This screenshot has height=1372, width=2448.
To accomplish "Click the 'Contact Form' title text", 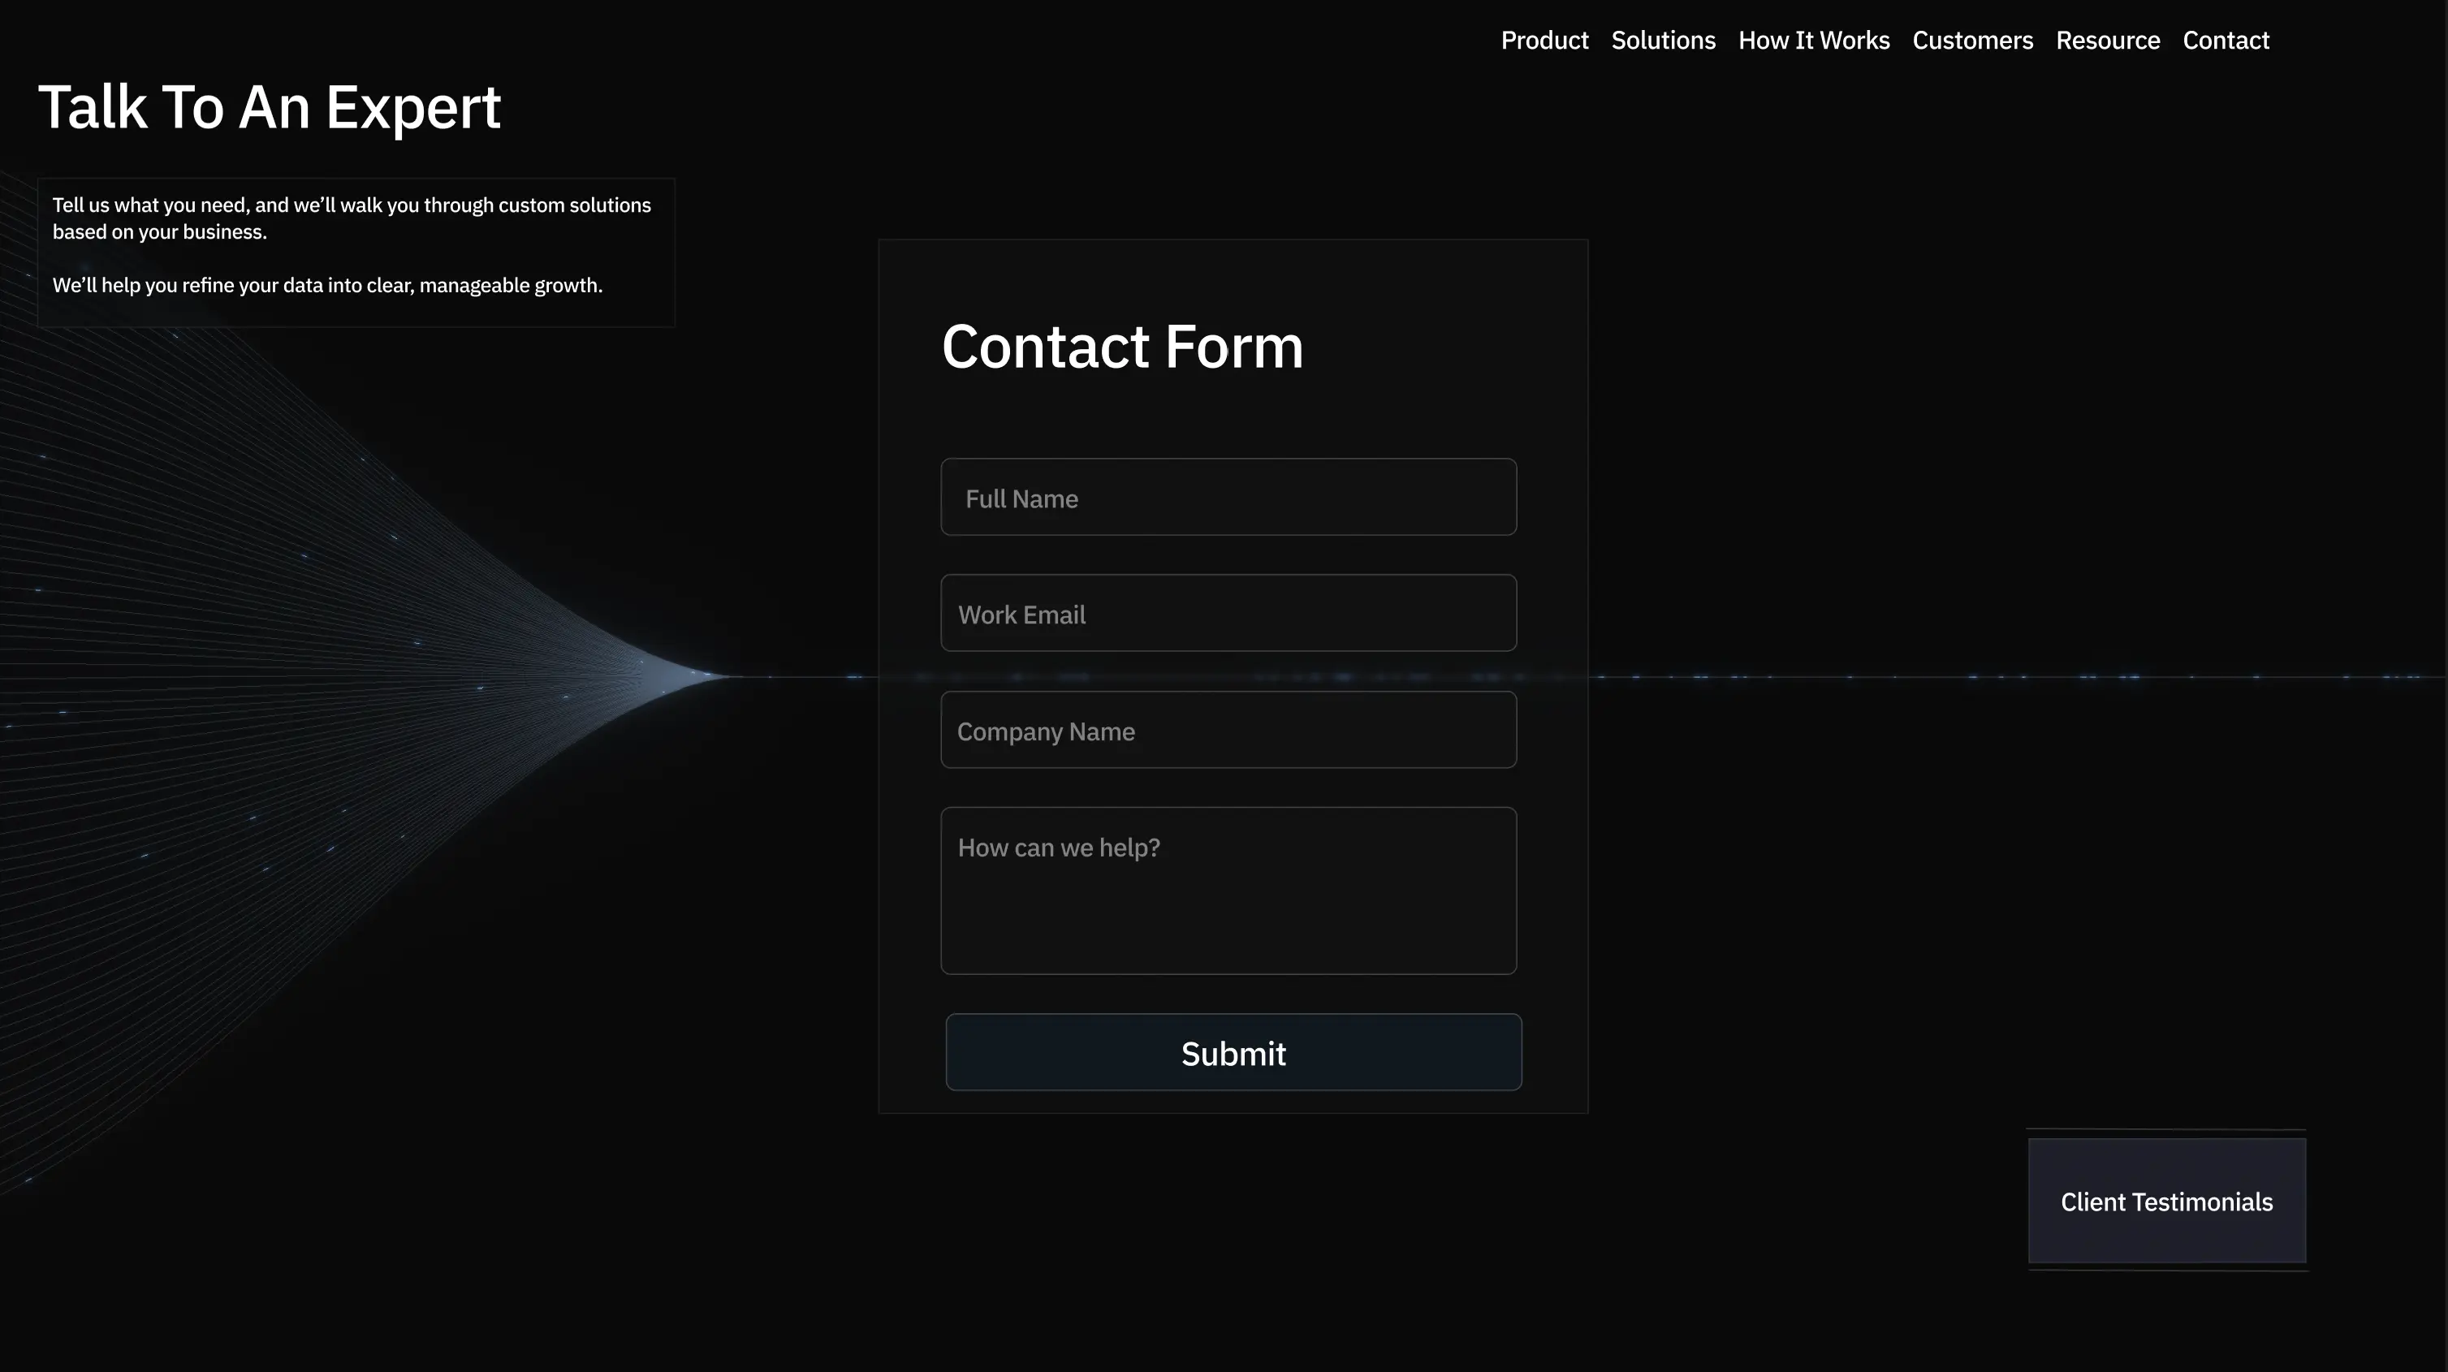I will (1121, 347).
